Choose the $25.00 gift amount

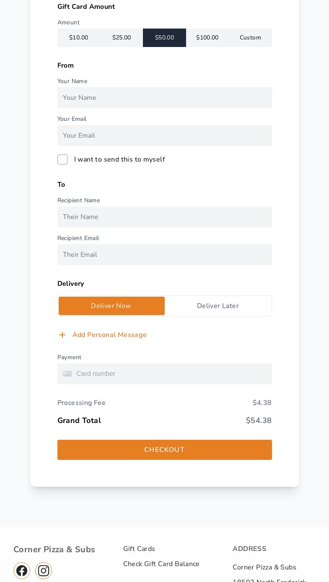tap(122, 38)
